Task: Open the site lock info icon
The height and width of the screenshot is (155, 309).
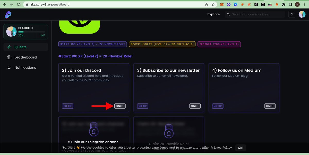Action: [x=27, y=4]
